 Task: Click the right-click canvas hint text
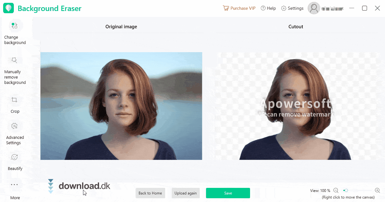tap(348, 197)
